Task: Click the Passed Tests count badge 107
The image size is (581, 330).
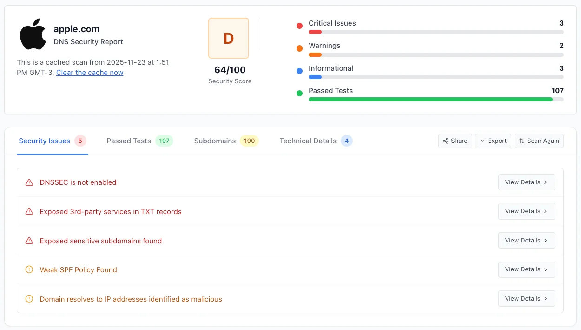Action: click(164, 141)
